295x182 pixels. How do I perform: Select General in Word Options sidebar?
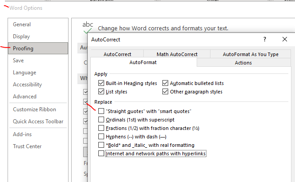click(22, 24)
